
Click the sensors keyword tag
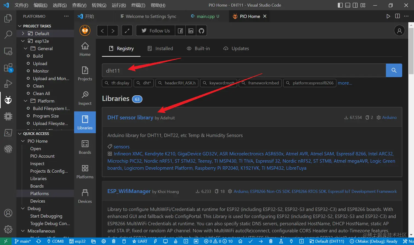[122, 147]
